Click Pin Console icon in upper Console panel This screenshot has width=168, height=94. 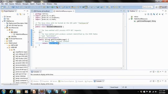151,72
